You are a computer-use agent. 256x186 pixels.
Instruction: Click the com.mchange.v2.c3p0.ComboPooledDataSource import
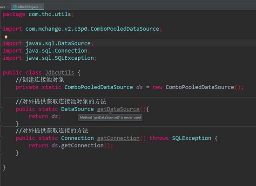click(x=92, y=29)
